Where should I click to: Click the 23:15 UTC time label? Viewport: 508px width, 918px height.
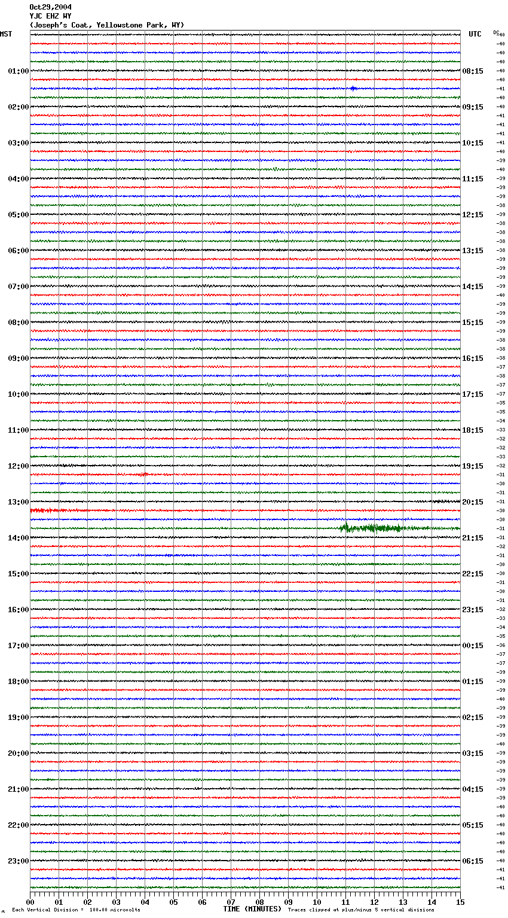pos(473,610)
